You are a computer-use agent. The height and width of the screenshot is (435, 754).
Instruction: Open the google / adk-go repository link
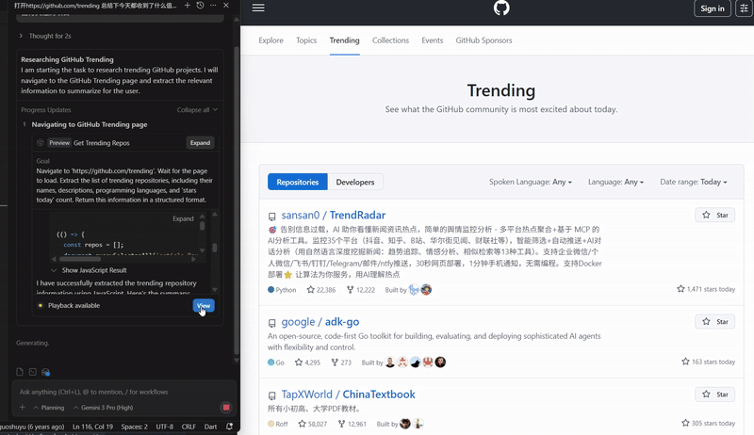[320, 322]
